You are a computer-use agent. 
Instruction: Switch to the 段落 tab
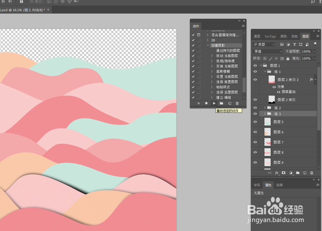[x=279, y=185]
